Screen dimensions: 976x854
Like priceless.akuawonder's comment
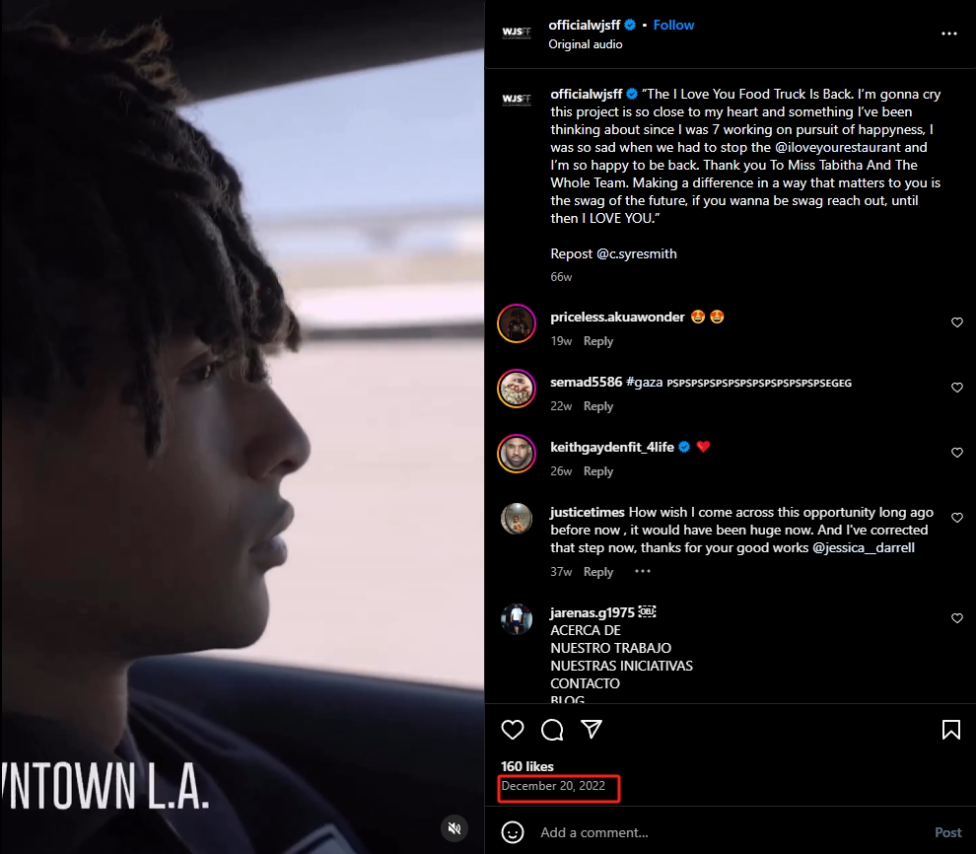(956, 322)
